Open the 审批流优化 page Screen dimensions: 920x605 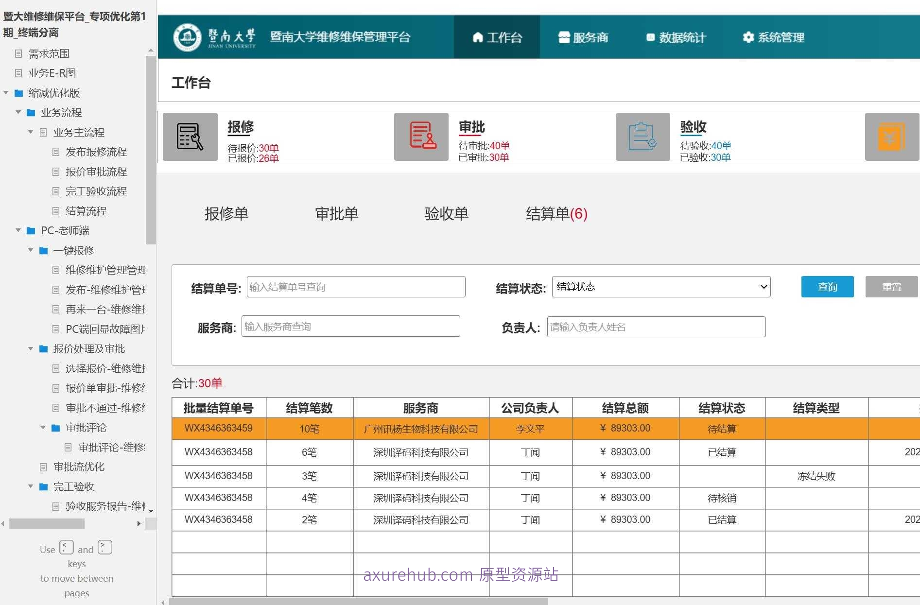click(x=79, y=467)
